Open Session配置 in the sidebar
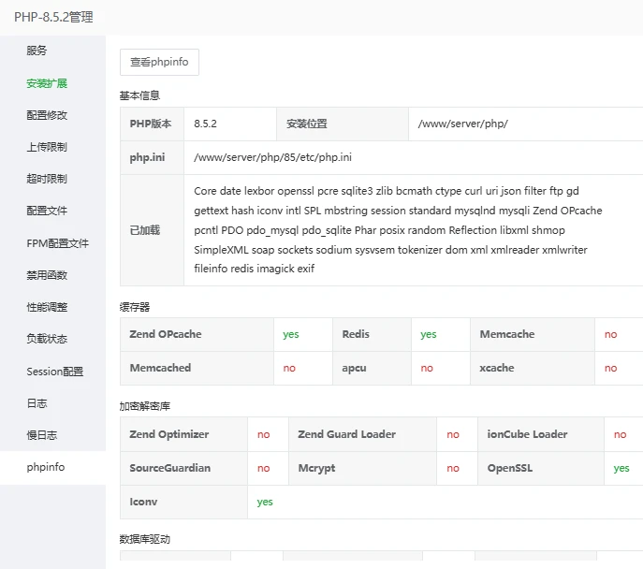The image size is (643, 569). pyautogui.click(x=54, y=372)
